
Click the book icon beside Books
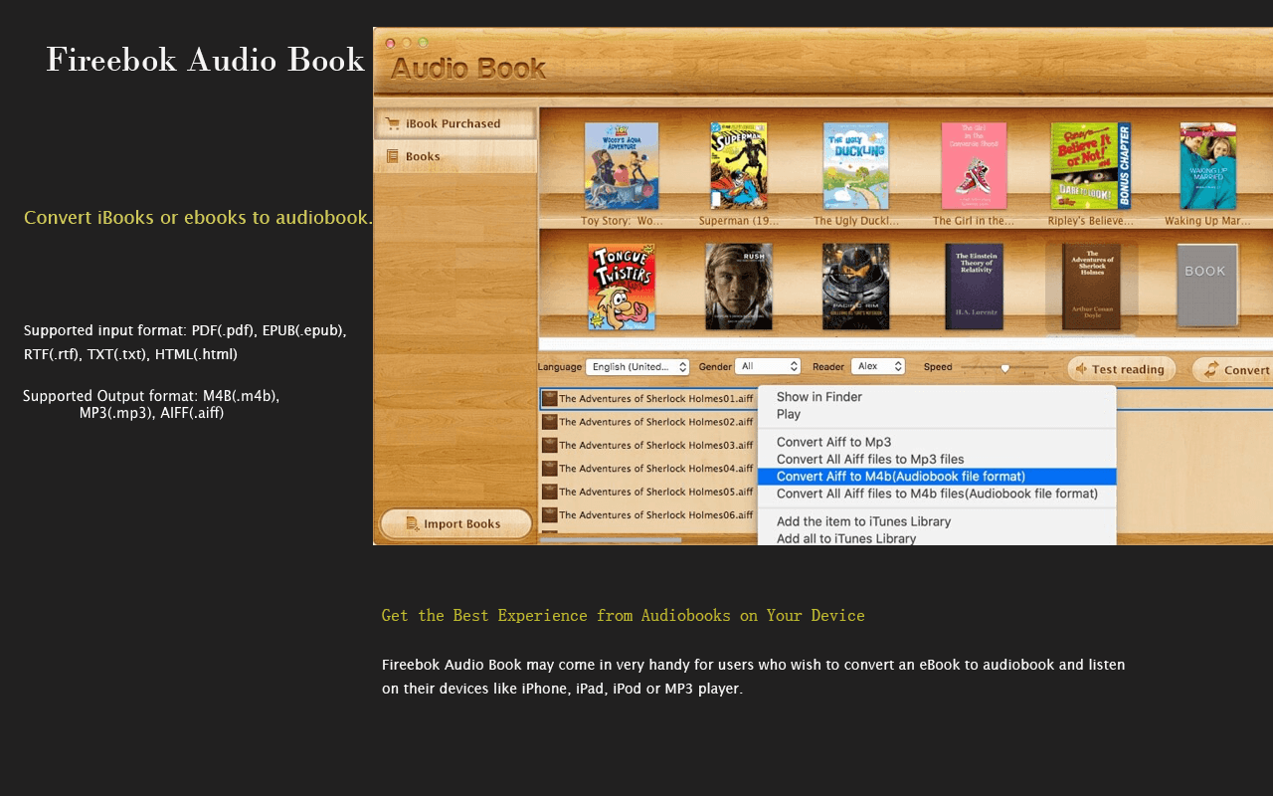click(393, 156)
